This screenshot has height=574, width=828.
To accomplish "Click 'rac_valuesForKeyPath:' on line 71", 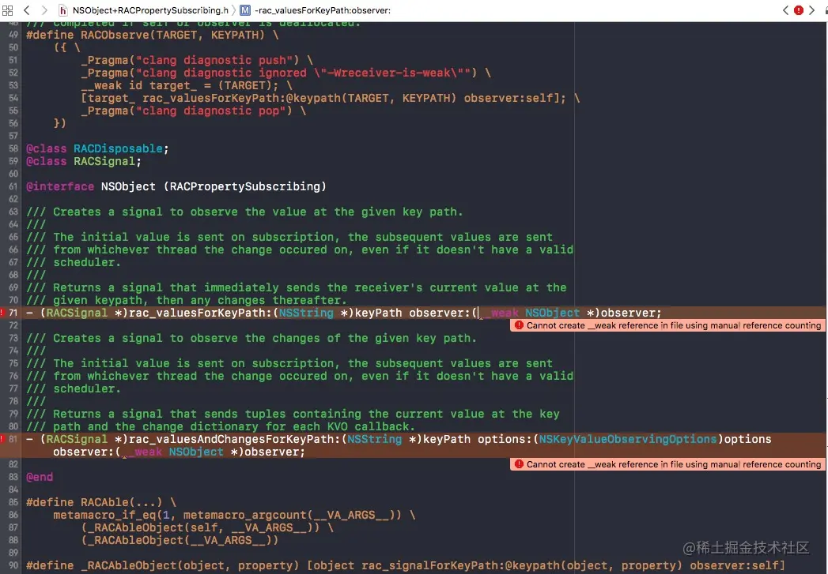I will click(201, 313).
